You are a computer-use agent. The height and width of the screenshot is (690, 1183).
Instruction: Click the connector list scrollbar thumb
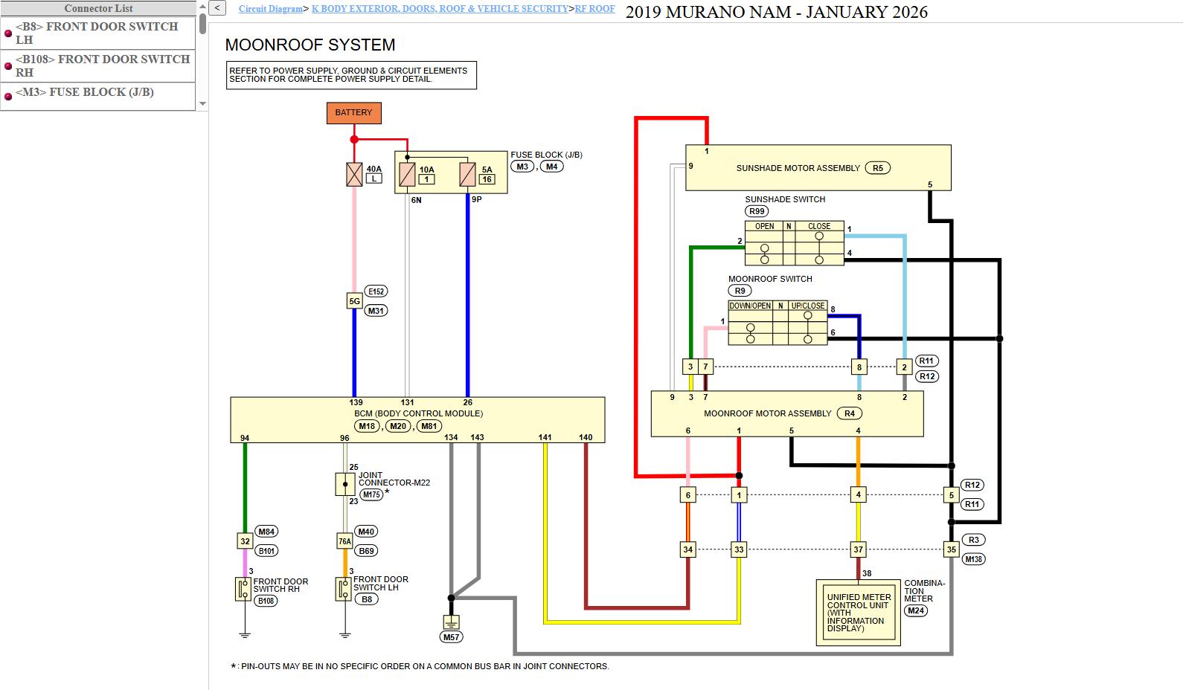(202, 22)
